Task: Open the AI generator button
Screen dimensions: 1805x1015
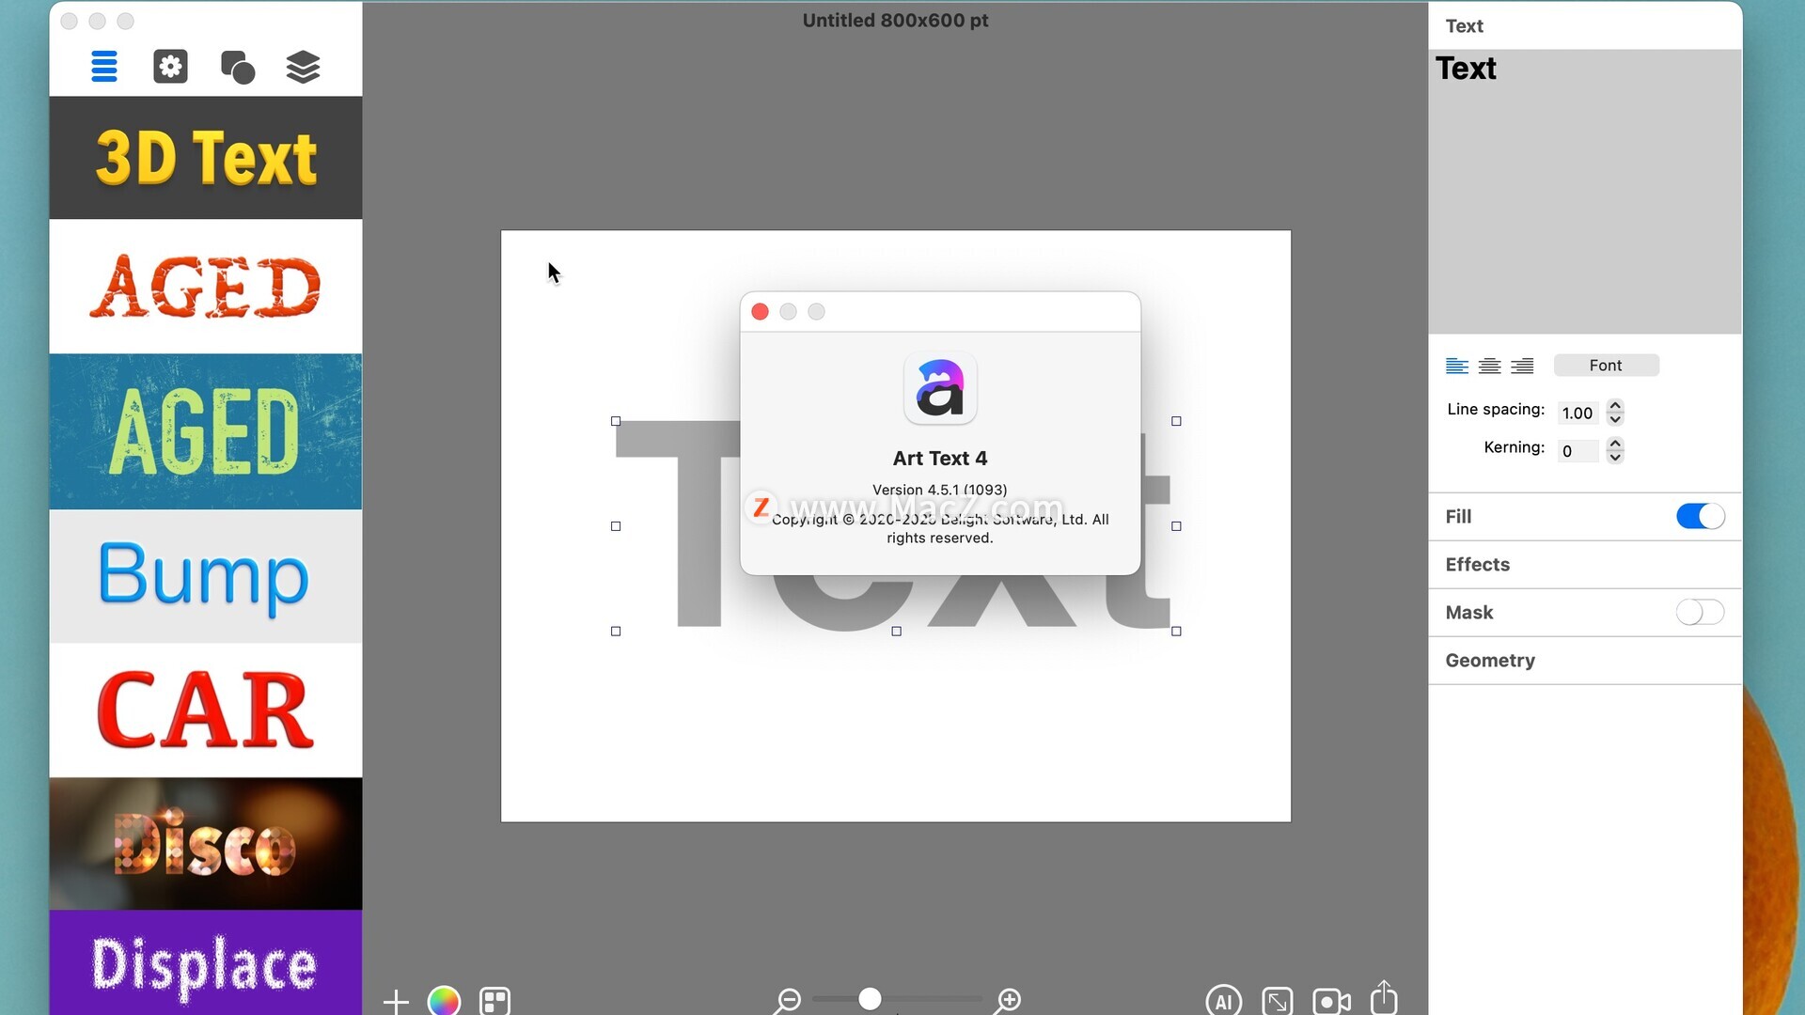Action: [x=1224, y=1001]
